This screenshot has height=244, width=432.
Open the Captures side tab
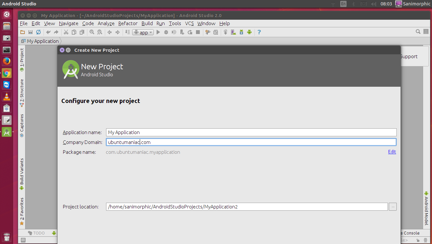point(22,125)
